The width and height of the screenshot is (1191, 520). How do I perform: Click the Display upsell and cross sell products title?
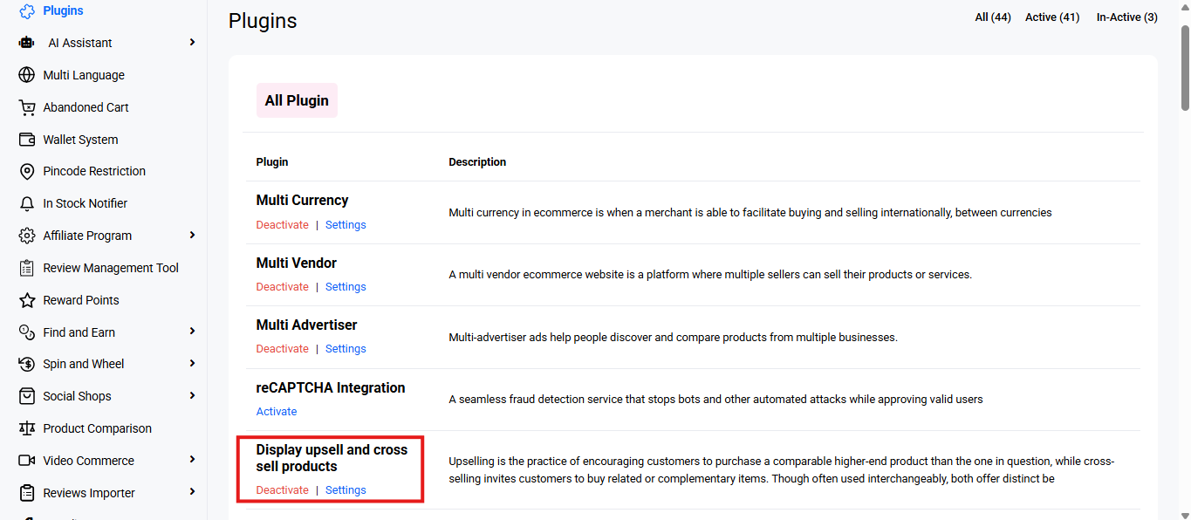[x=332, y=458]
